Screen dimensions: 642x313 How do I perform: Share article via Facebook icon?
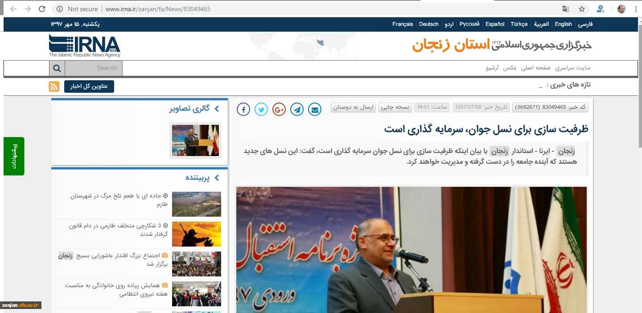pos(243,109)
